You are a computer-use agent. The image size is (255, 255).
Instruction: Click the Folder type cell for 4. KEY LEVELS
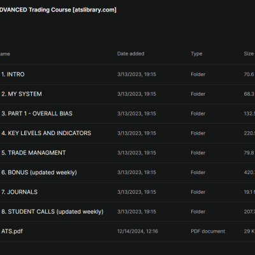click(198, 133)
